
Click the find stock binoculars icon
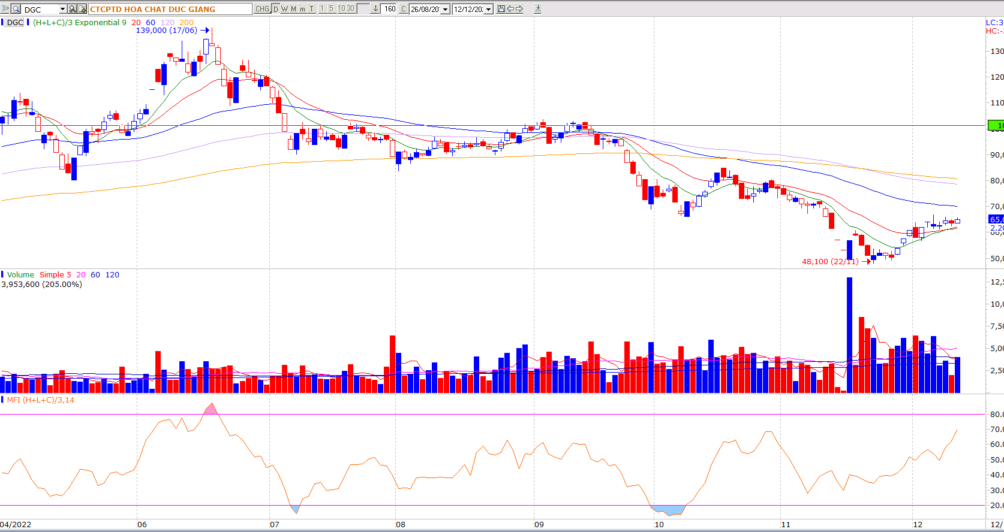73,9
